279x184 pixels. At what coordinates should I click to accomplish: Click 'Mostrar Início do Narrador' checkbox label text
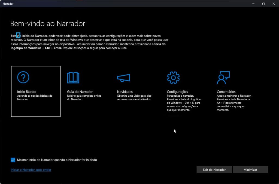57,160
